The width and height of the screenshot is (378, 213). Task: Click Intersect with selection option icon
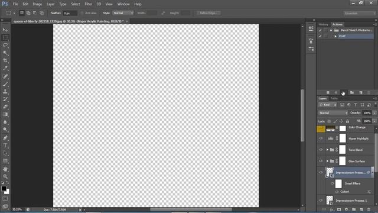pyautogui.click(x=41, y=13)
